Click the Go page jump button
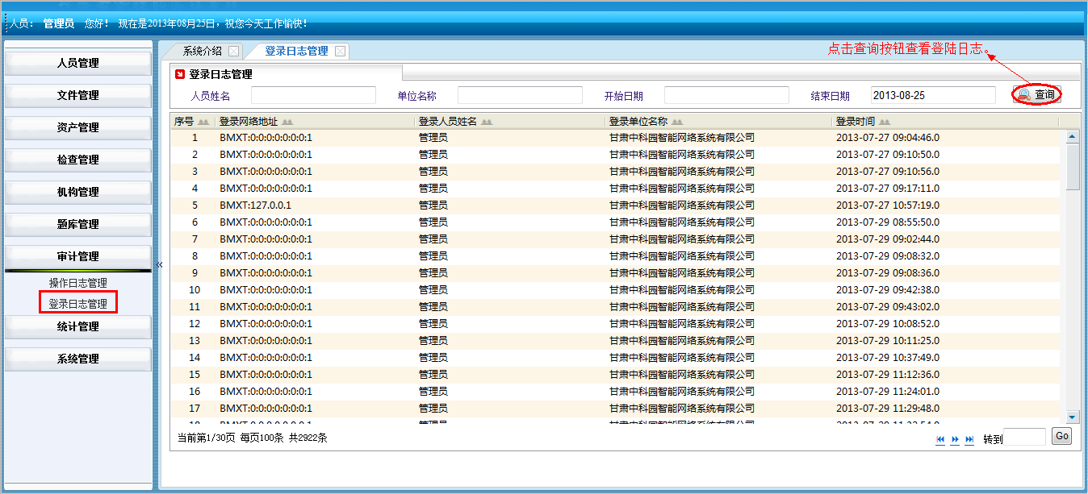Image resolution: width=1088 pixels, height=494 pixels. [1061, 436]
